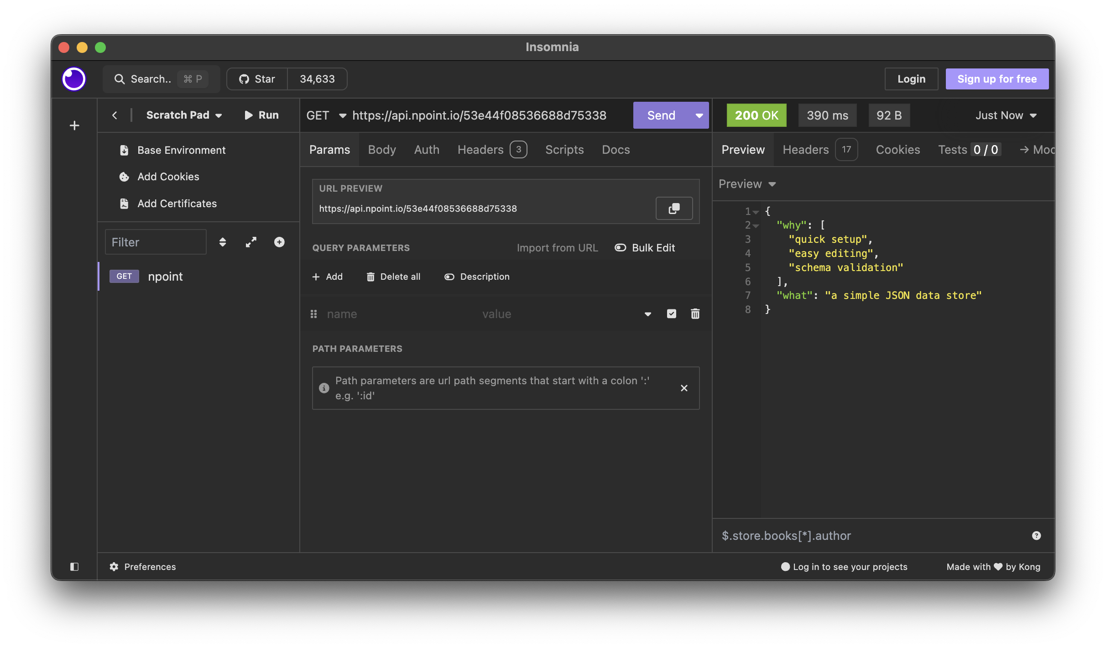Viewport: 1106px width, 648px height.
Task: Click the drag handle on parameter row
Action: click(x=314, y=314)
